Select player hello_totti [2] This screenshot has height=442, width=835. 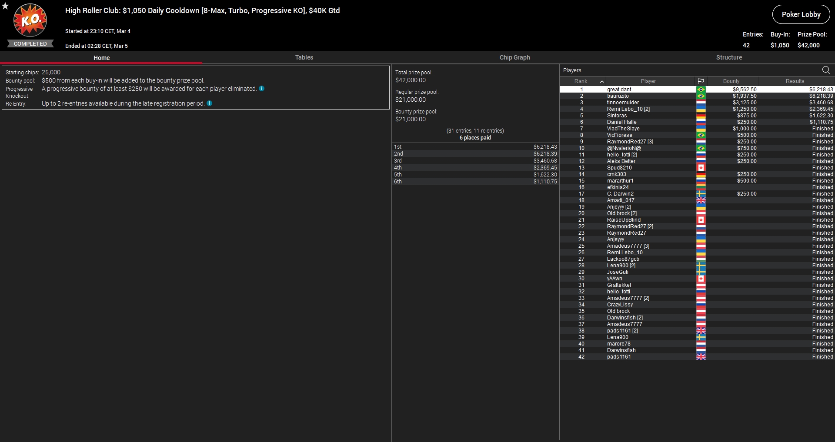(697, 155)
